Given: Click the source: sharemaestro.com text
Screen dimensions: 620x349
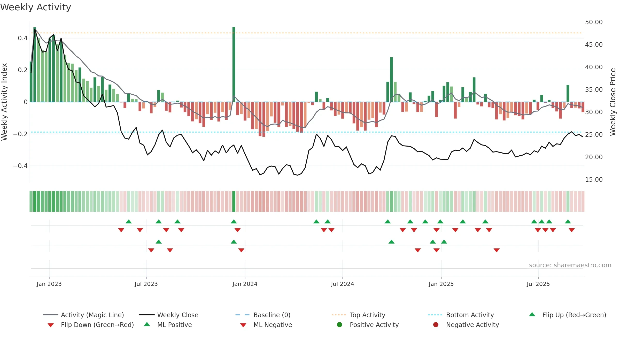Looking at the screenshot, I should click(x=570, y=265).
